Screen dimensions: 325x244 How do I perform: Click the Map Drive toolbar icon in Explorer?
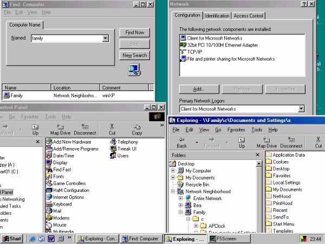point(266,142)
